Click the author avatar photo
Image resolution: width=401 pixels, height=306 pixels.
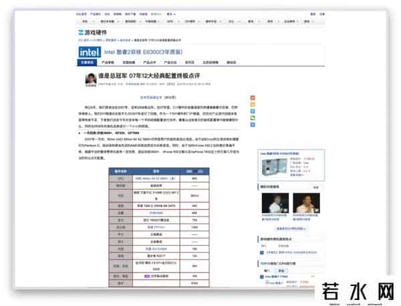90,78
